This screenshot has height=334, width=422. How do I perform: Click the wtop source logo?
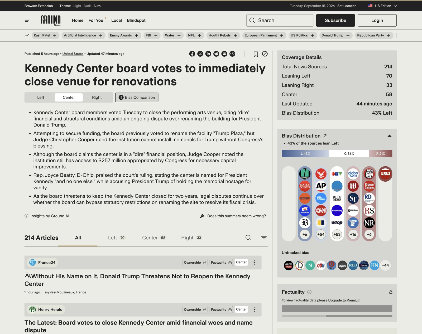337,223
